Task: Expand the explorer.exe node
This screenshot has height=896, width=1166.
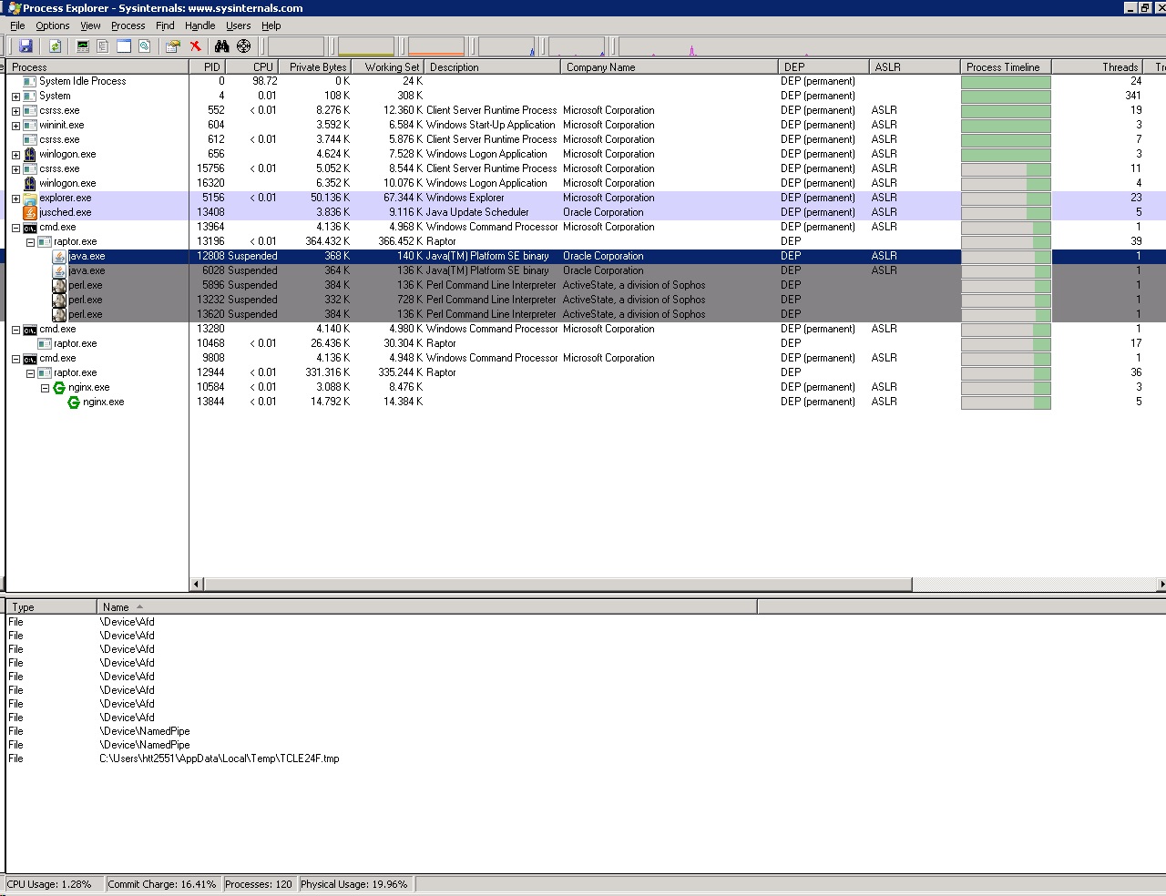Action: point(15,198)
